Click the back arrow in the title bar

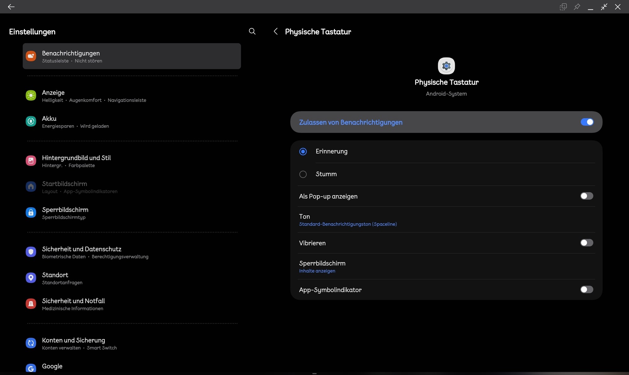click(11, 7)
